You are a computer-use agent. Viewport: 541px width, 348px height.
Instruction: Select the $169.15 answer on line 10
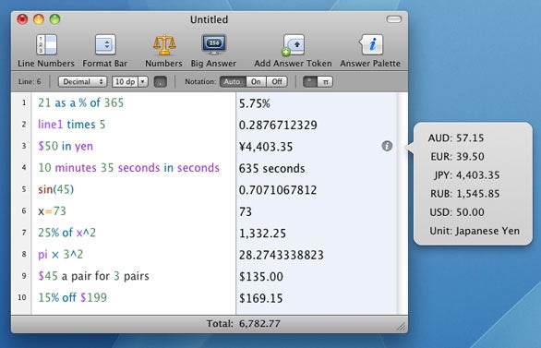pyautogui.click(x=261, y=298)
